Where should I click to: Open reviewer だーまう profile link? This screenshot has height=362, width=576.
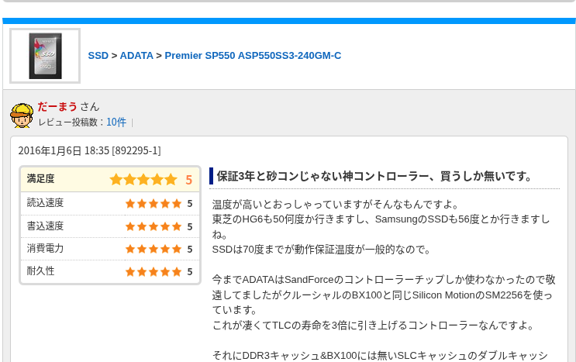pyautogui.click(x=57, y=106)
